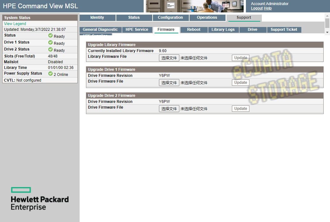This screenshot has height=222, width=330.
Task: Choose file for Drive 2 Firmware File
Action: [x=169, y=109]
